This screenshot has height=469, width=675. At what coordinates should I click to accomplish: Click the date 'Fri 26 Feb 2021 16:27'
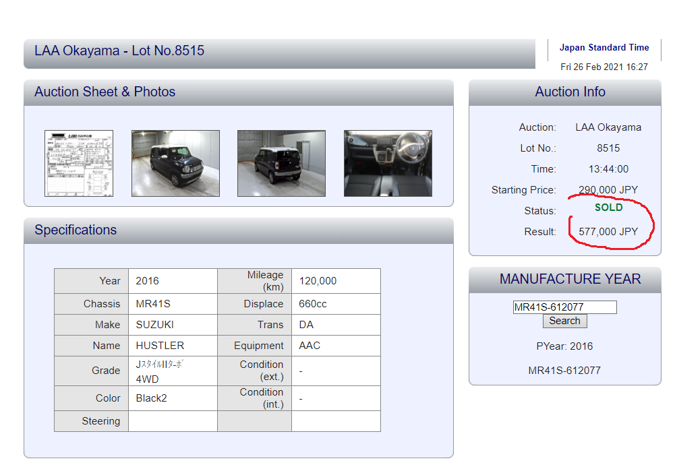pos(604,67)
